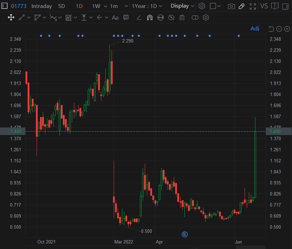Delete drawings with trash bin icon
292x249 pixels.
(182, 18)
